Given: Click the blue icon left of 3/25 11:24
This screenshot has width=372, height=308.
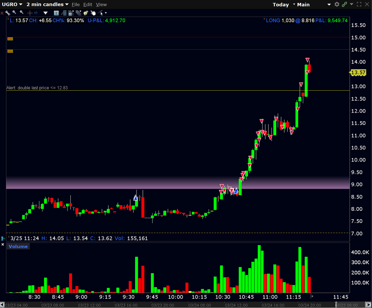Looking at the screenshot, I should pyautogui.click(x=3, y=238).
